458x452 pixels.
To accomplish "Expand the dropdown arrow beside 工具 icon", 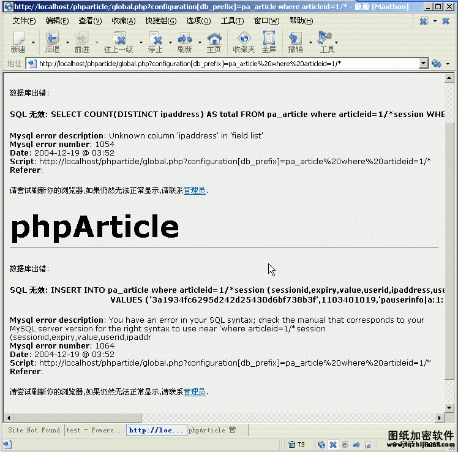I will pos(337,43).
